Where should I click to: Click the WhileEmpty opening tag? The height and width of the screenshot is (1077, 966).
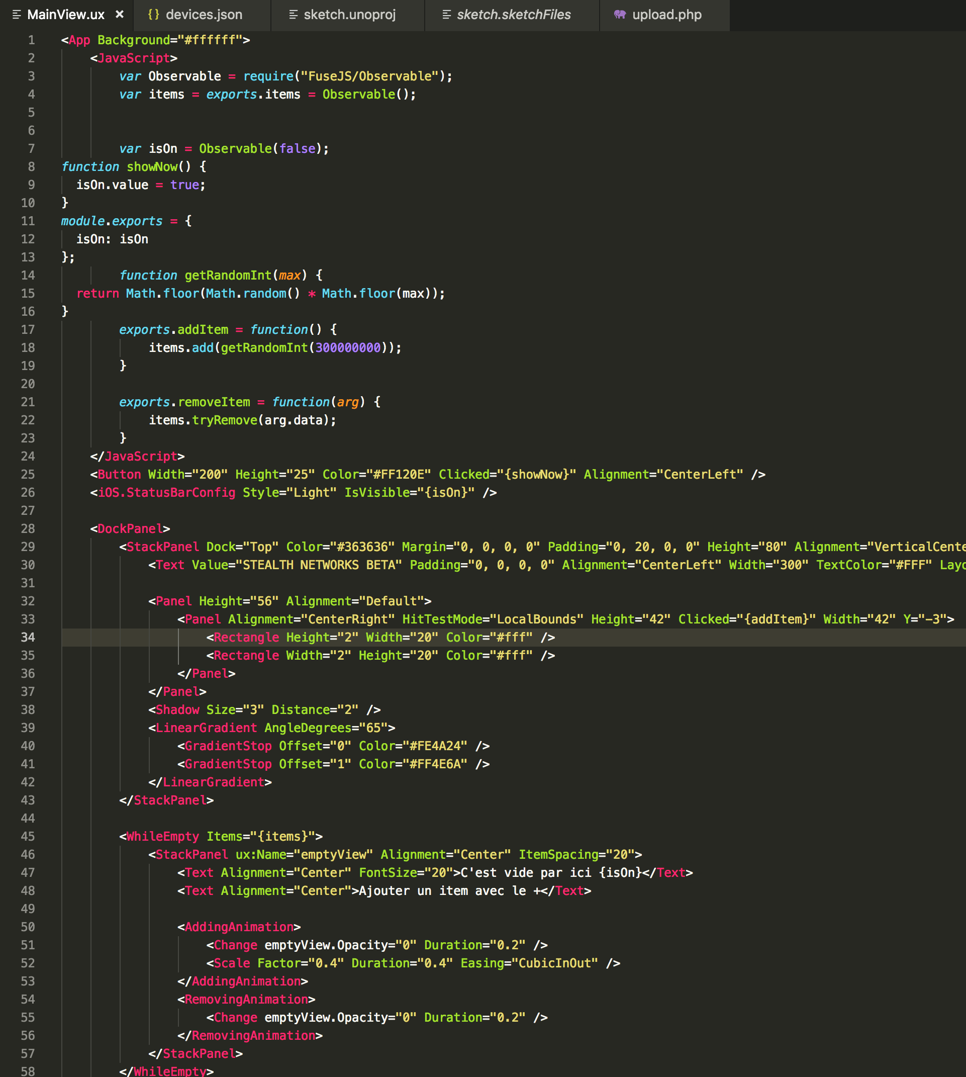(x=162, y=837)
